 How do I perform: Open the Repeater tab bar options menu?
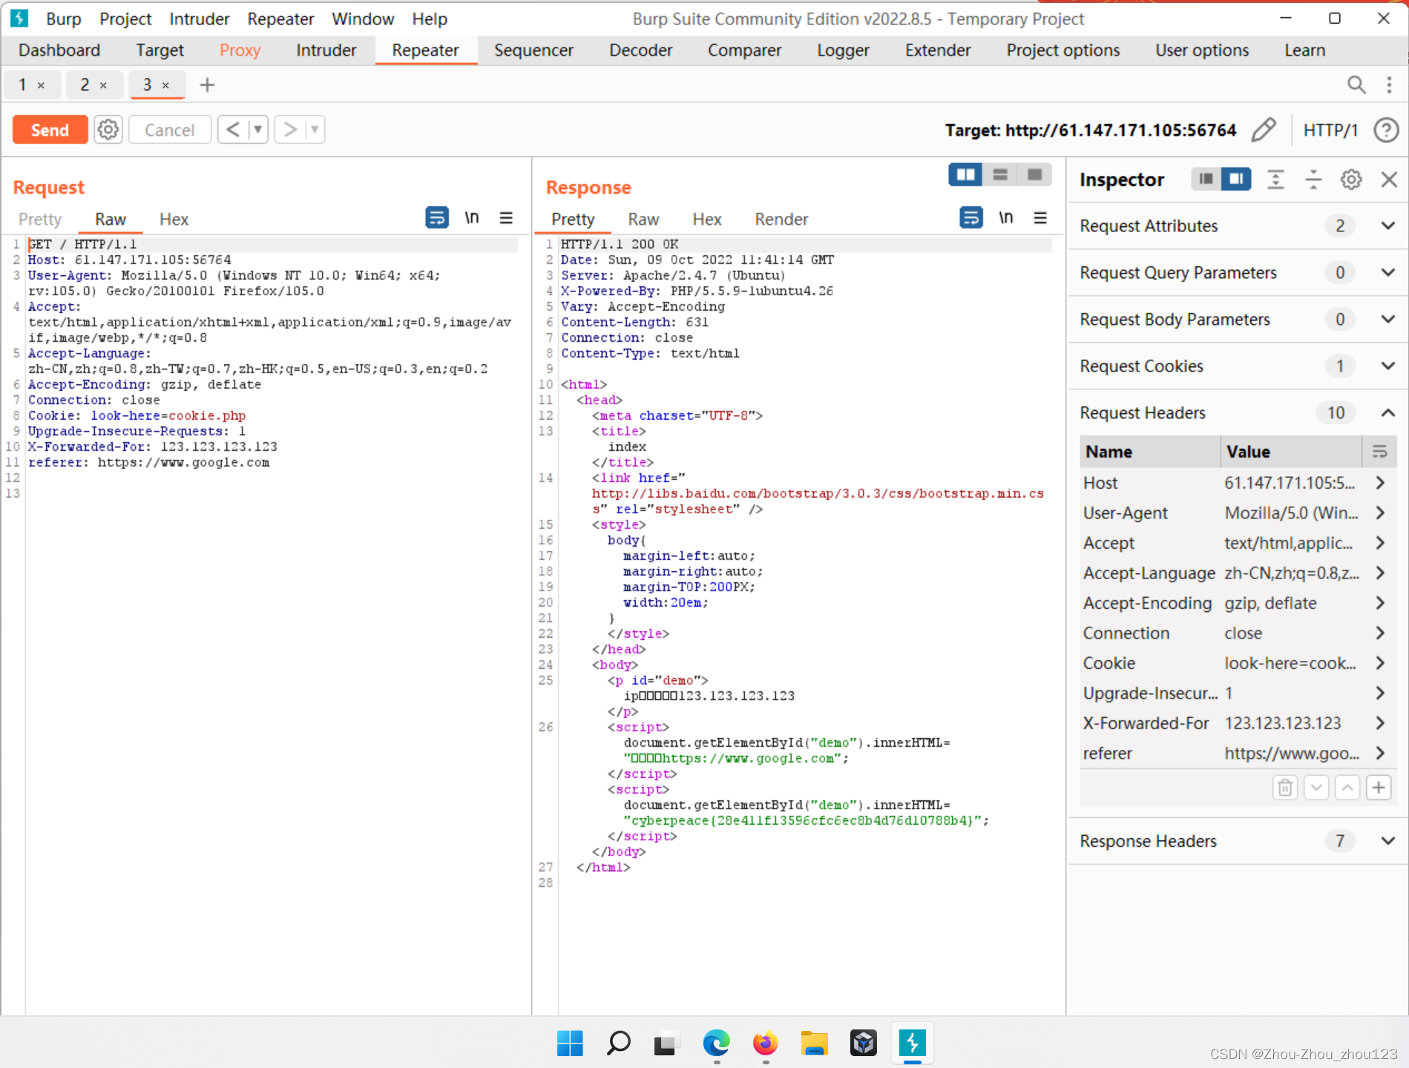click(x=1389, y=85)
